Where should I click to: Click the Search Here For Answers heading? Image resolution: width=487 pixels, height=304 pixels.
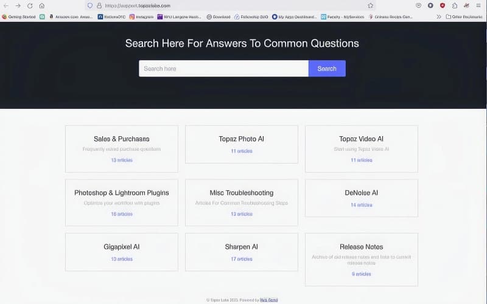point(242,43)
